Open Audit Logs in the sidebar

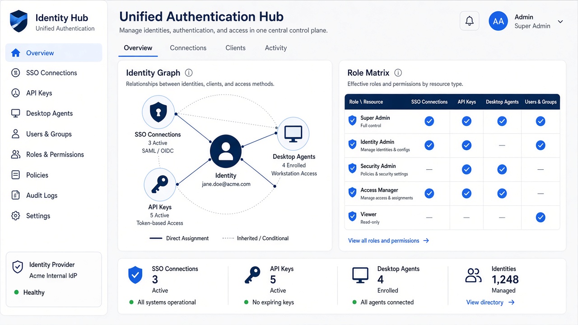pyautogui.click(x=54, y=195)
